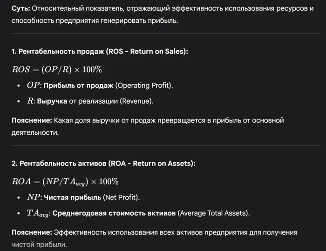Click the "(Net Profit)" text

pyautogui.click(x=121, y=197)
